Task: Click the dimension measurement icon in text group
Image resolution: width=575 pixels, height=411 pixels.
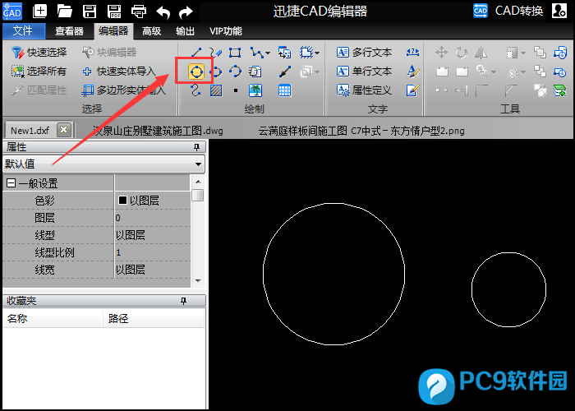Action: coord(412,52)
